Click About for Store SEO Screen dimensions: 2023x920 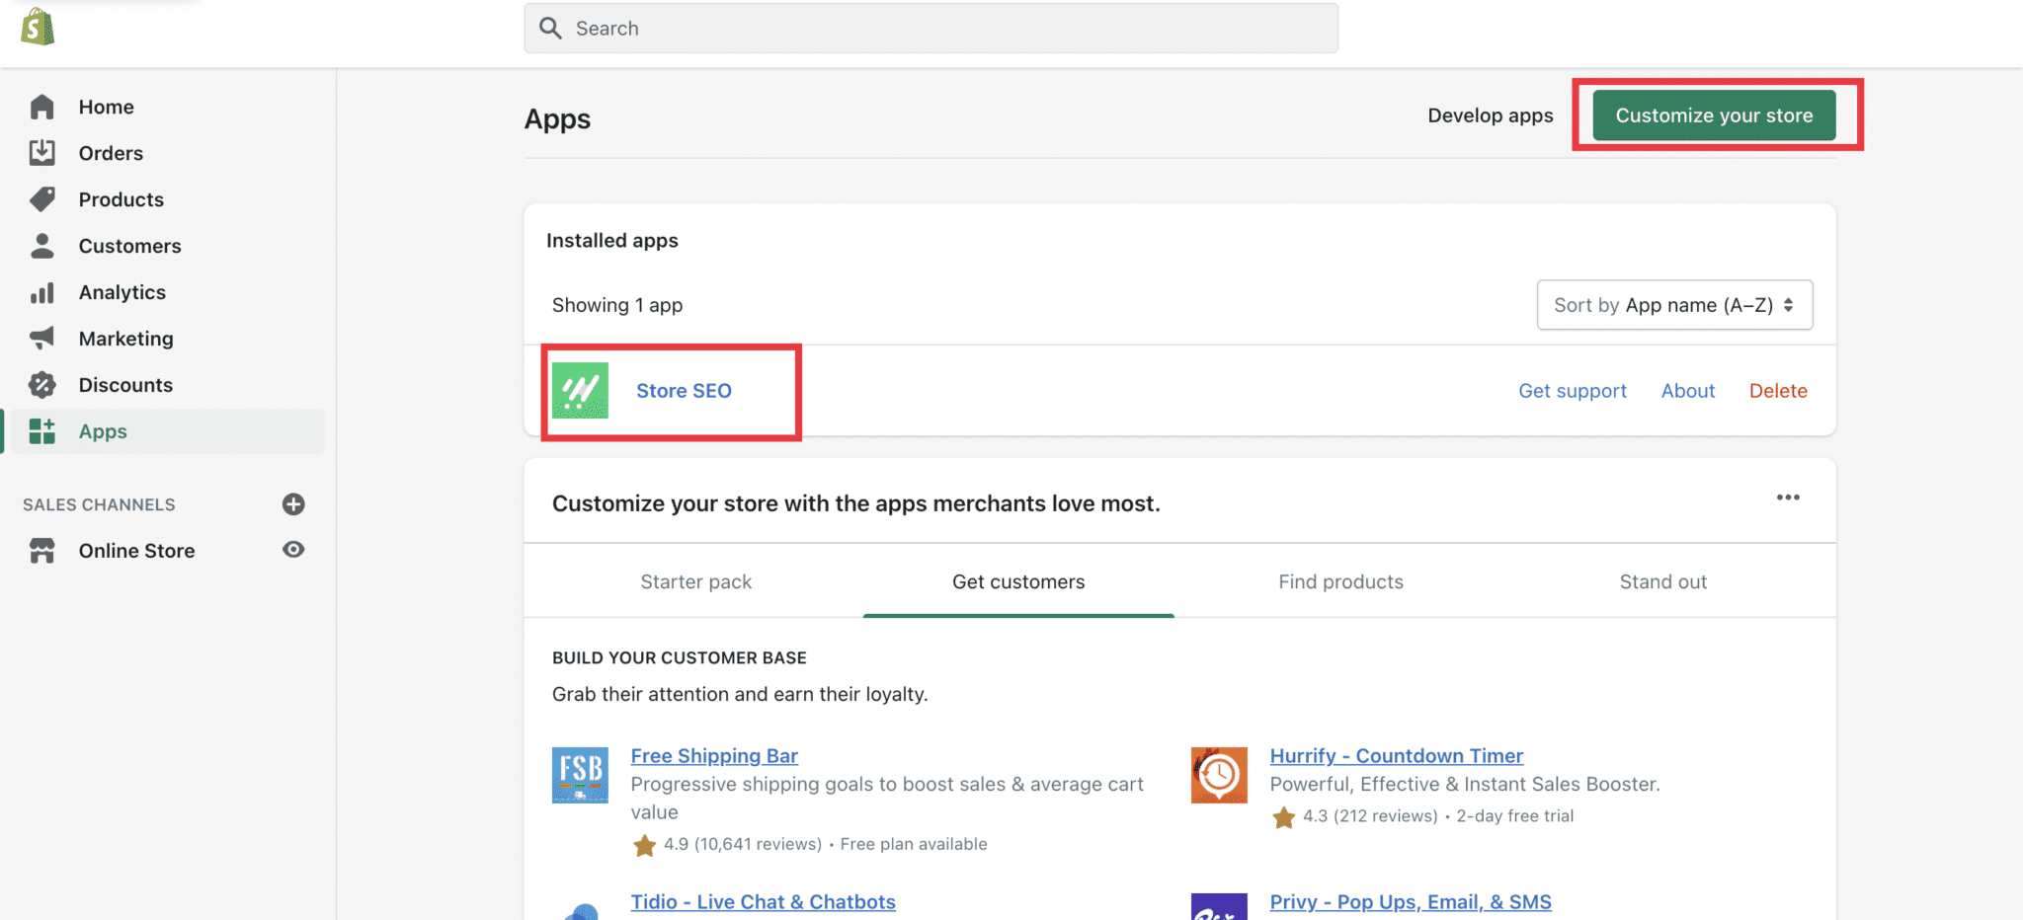click(1688, 391)
